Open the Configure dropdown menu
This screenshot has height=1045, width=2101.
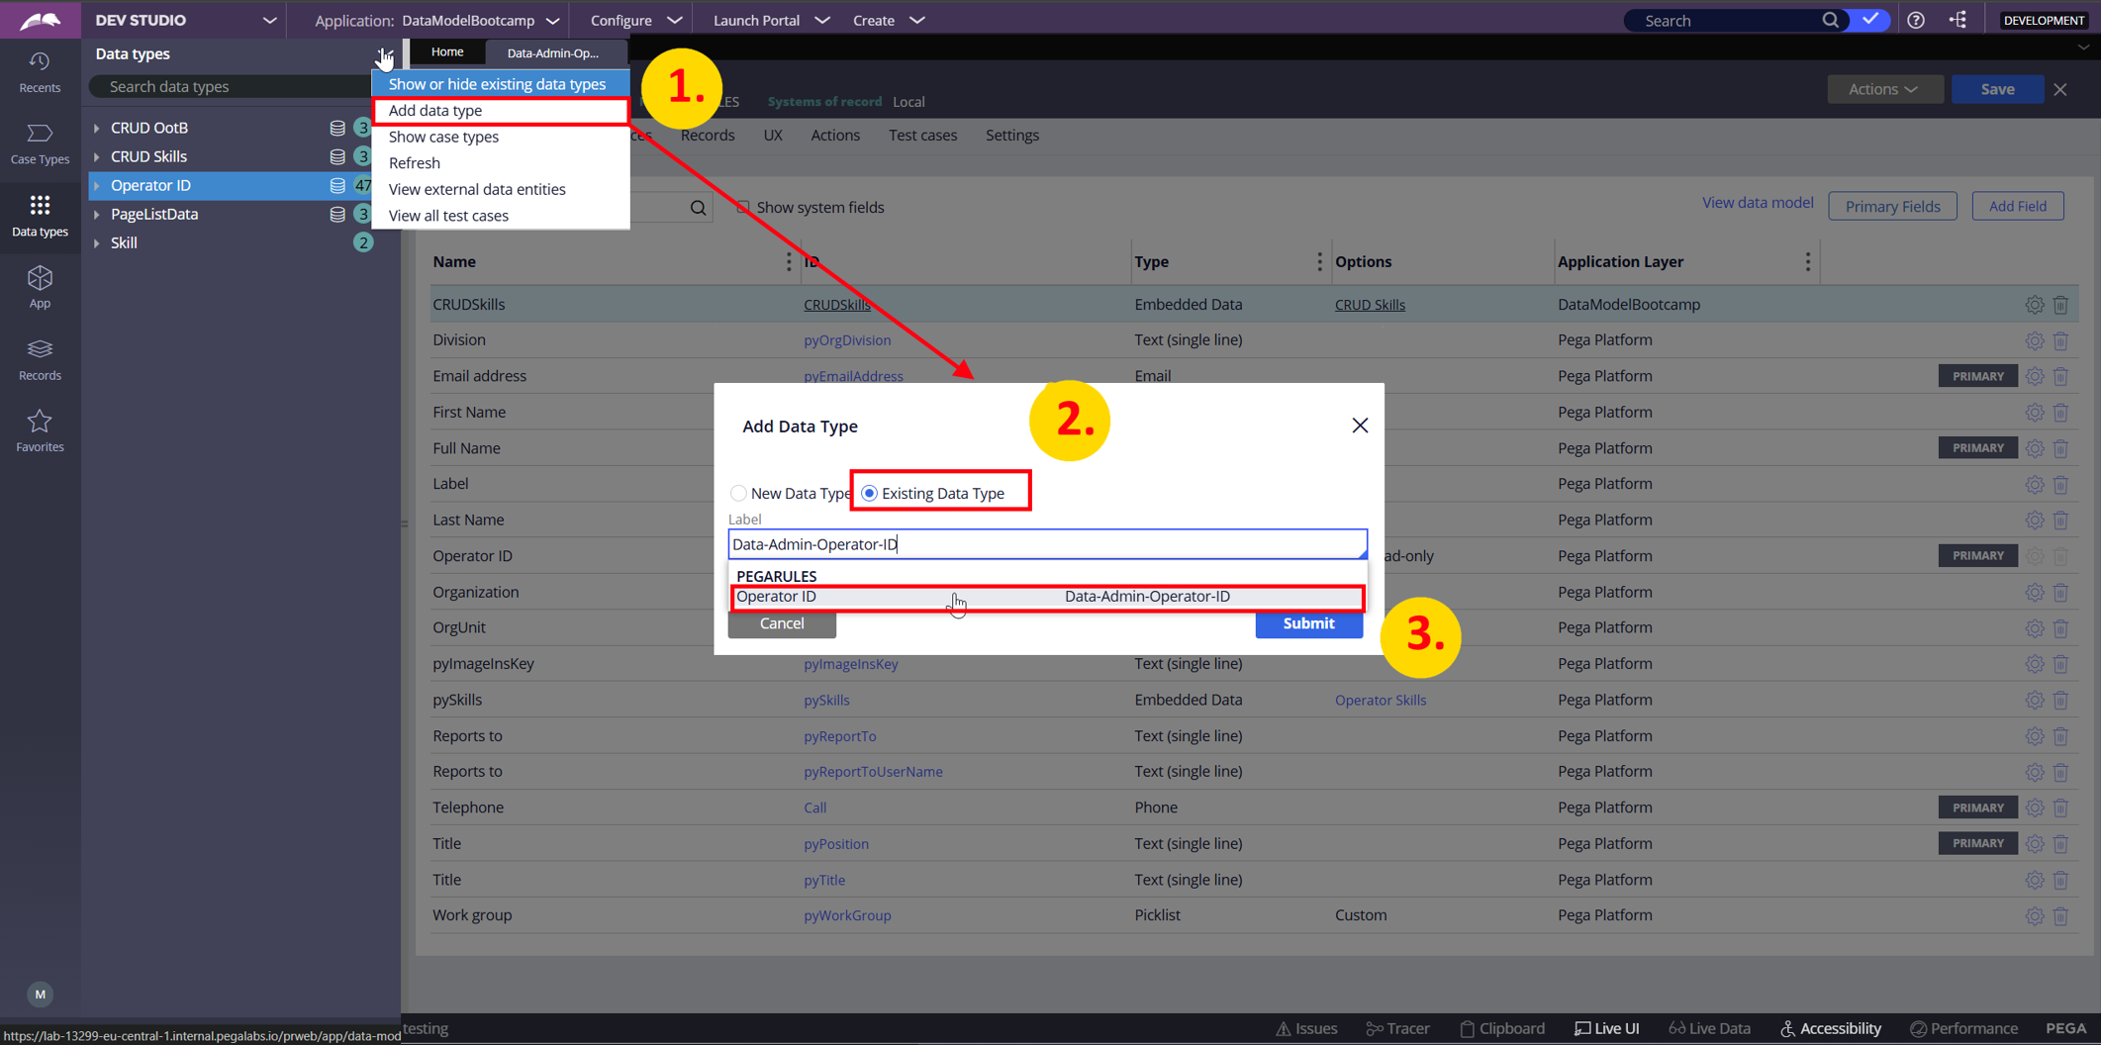(635, 20)
